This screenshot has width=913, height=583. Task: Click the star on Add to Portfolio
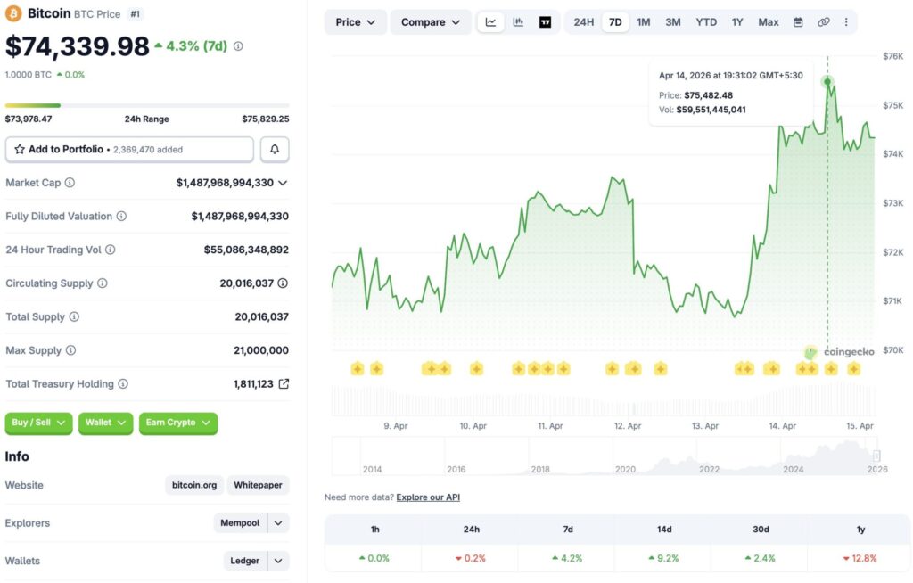[x=20, y=149]
